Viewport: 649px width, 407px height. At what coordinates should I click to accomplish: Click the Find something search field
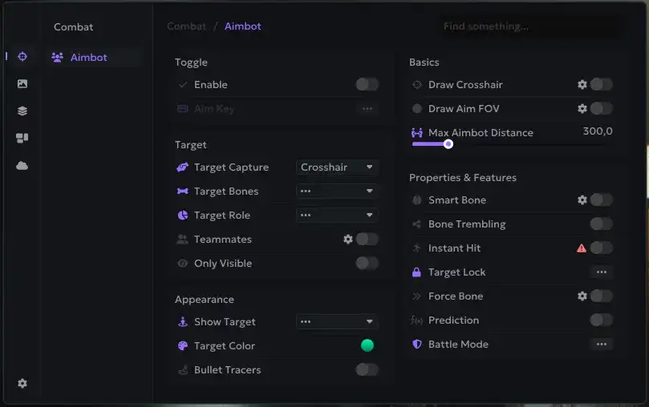(x=529, y=26)
